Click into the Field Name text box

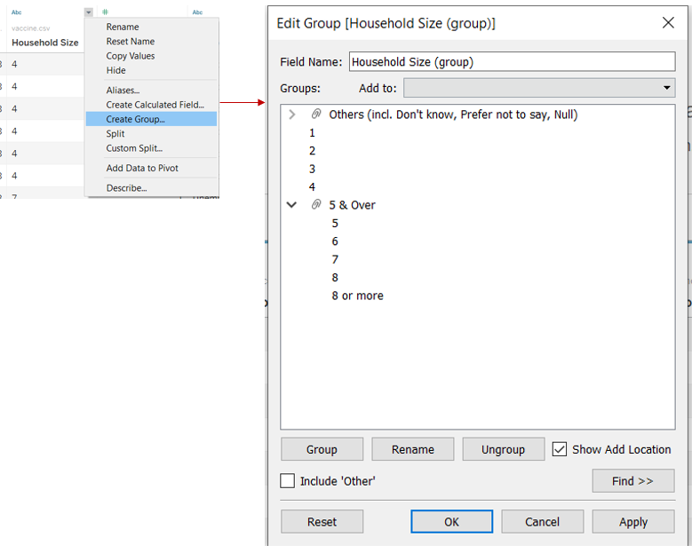[512, 62]
